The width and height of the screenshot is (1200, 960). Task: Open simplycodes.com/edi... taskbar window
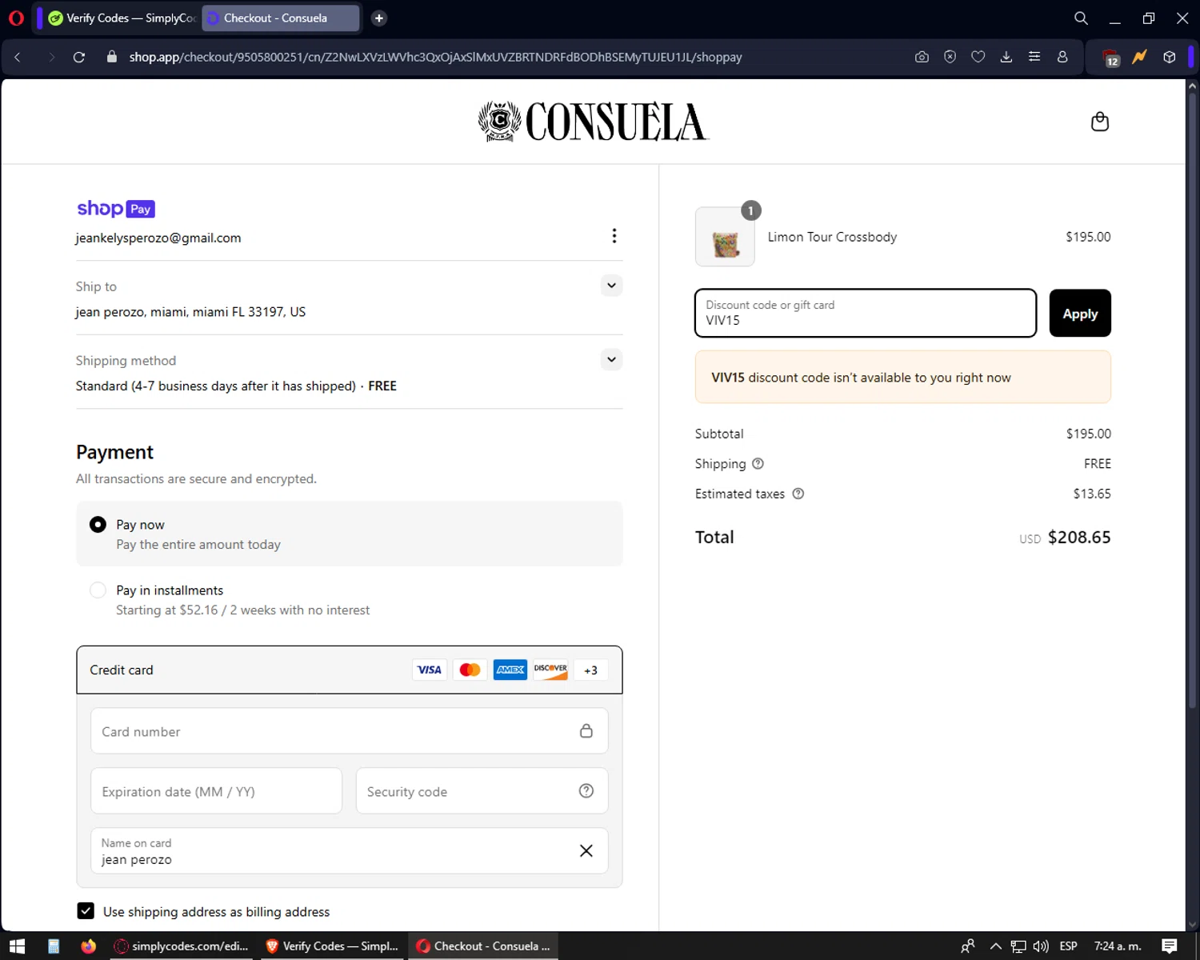181,946
